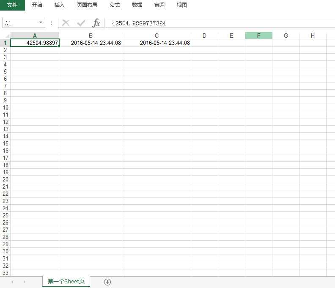
Task: Add a new sheet with plus icon
Action: coord(107,282)
